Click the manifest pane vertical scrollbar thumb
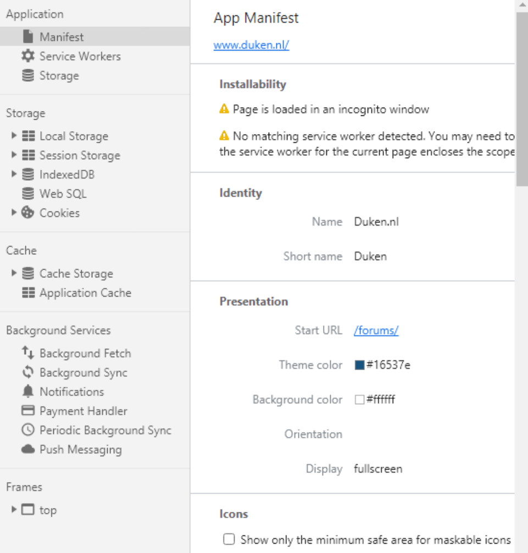The image size is (528, 553). [522, 99]
